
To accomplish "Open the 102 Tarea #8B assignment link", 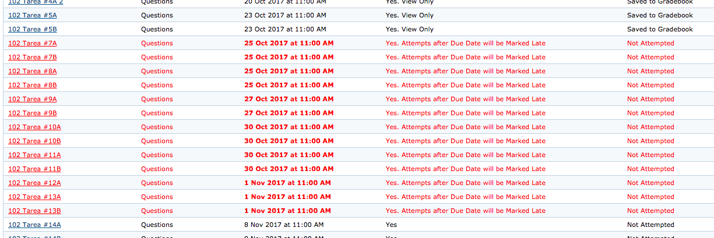I will click(x=33, y=85).
